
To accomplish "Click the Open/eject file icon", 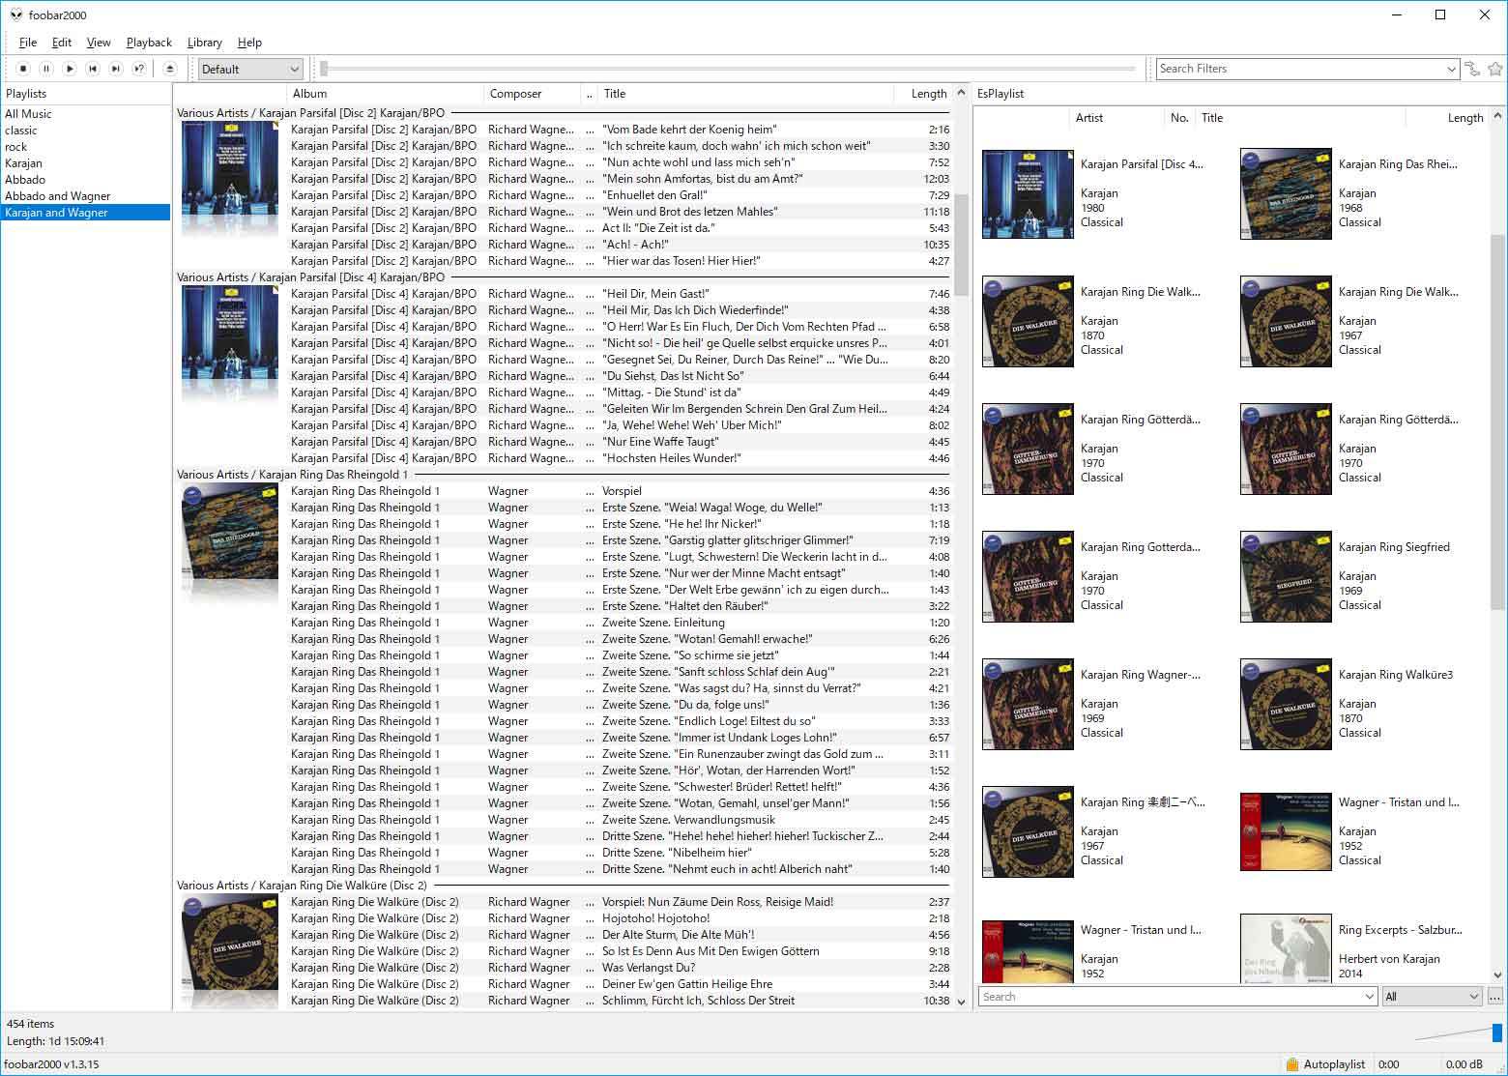I will [x=170, y=69].
